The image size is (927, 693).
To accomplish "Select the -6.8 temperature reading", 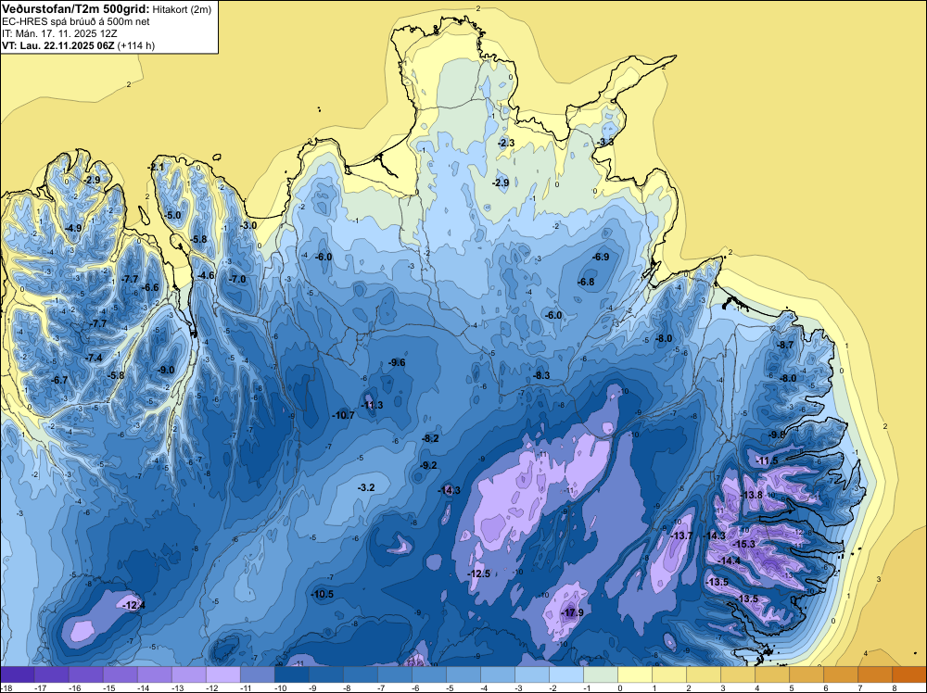I will click(x=586, y=282).
